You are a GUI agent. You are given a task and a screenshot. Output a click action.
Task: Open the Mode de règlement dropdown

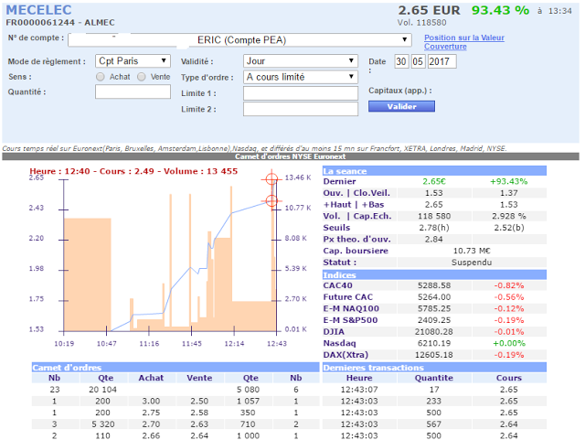(133, 61)
